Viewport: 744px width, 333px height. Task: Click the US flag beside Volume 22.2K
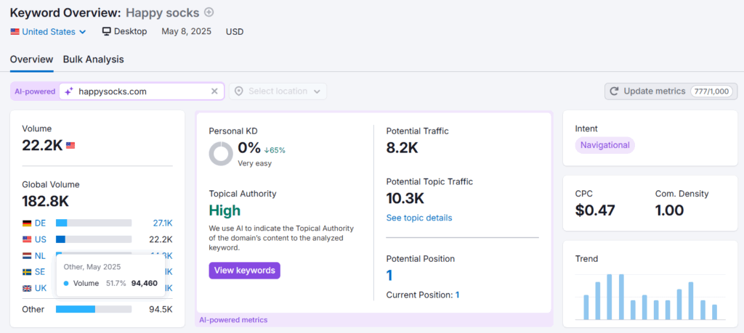point(70,145)
